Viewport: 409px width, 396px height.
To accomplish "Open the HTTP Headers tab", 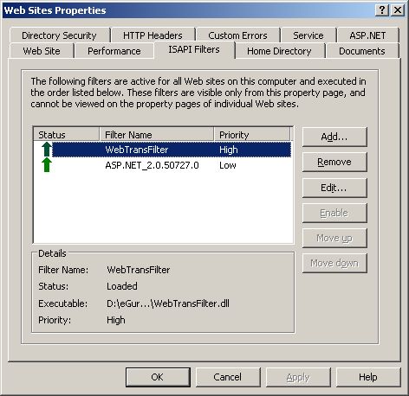I will click(153, 35).
